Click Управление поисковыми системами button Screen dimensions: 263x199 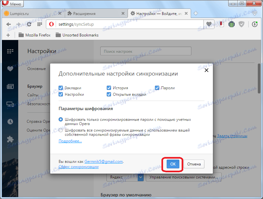[184, 177]
